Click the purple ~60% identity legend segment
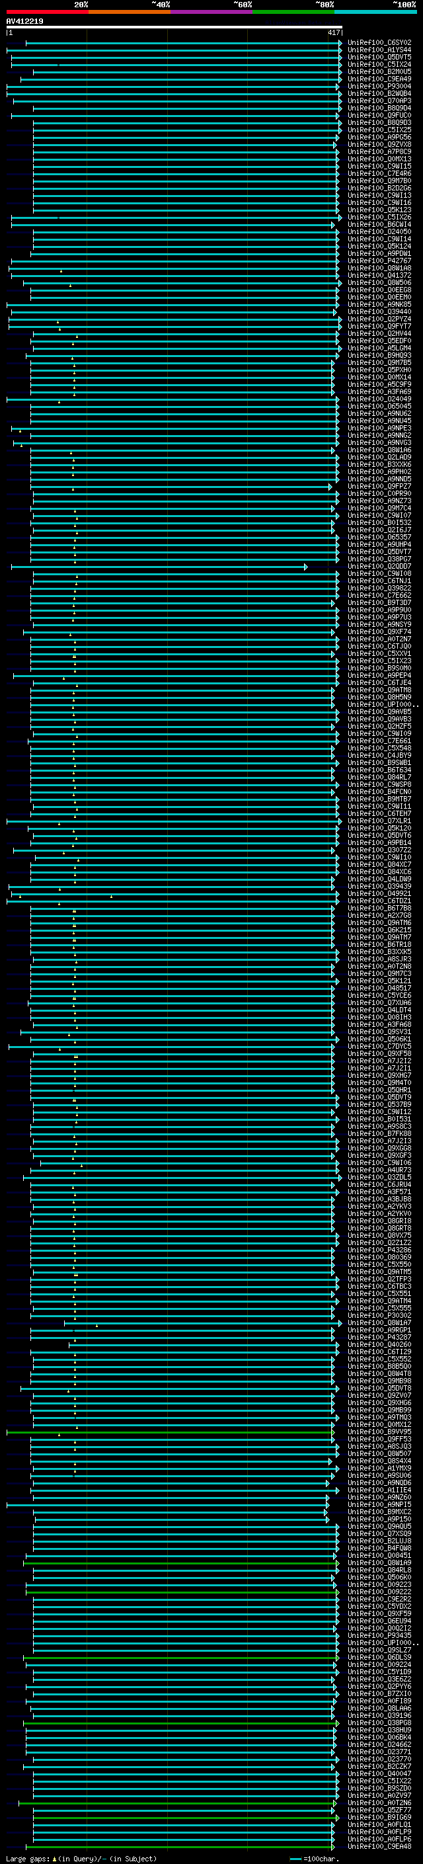423x1864 pixels. point(212,12)
